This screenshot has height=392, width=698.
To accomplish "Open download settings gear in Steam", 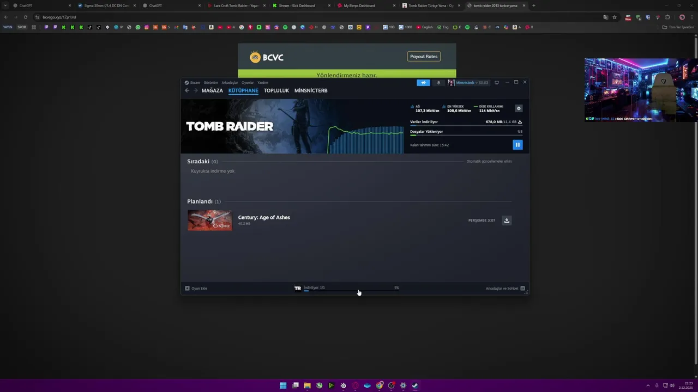I will (x=519, y=108).
